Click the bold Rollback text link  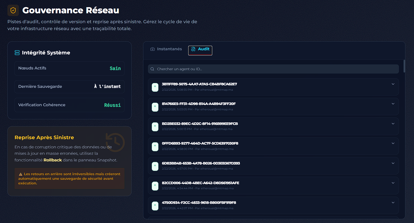[53, 160]
